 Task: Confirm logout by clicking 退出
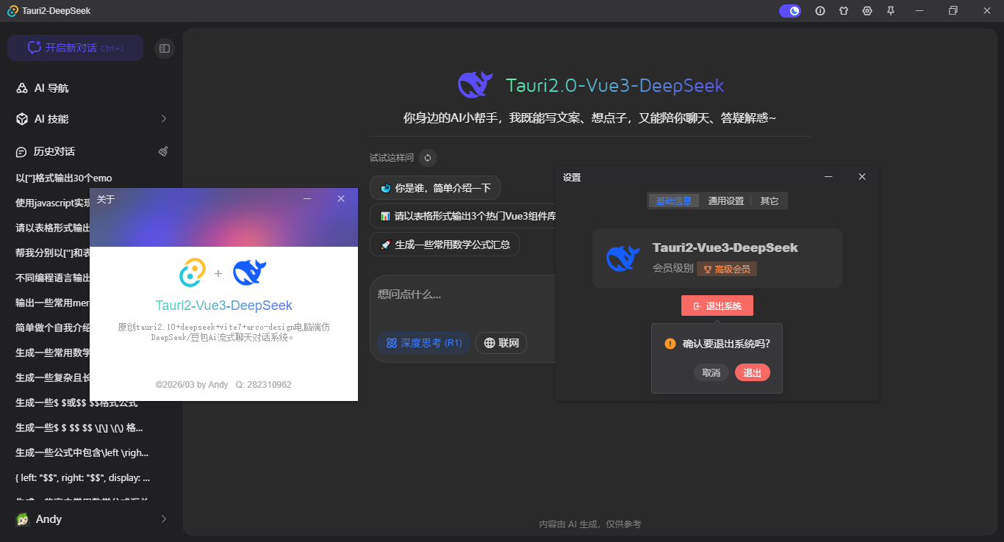tap(752, 372)
